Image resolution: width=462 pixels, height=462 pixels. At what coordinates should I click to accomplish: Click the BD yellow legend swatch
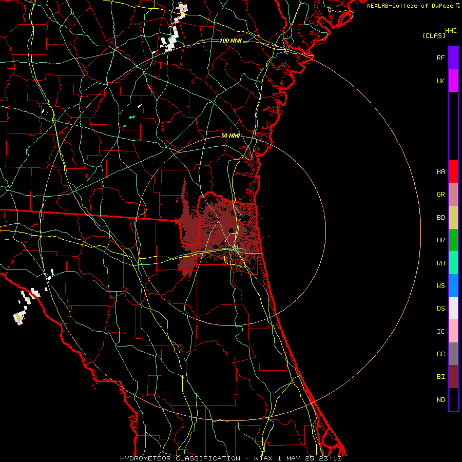(x=453, y=218)
